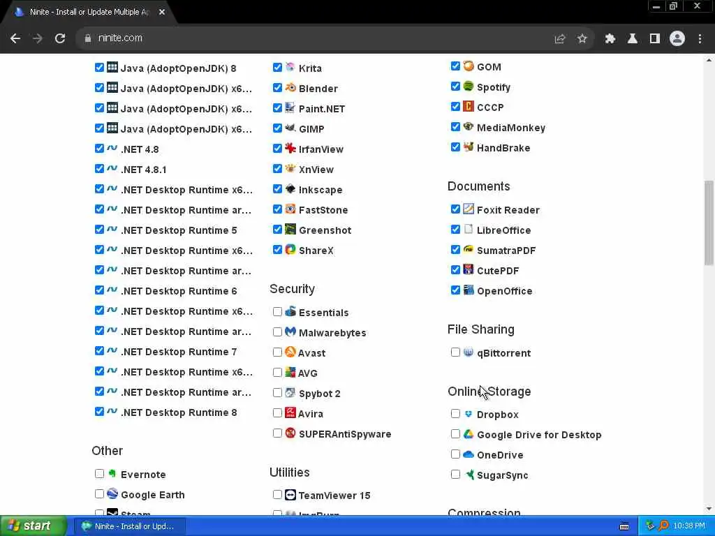The height and width of the screenshot is (536, 715).
Task: Click the HandBrake icon
Action: coord(469,147)
